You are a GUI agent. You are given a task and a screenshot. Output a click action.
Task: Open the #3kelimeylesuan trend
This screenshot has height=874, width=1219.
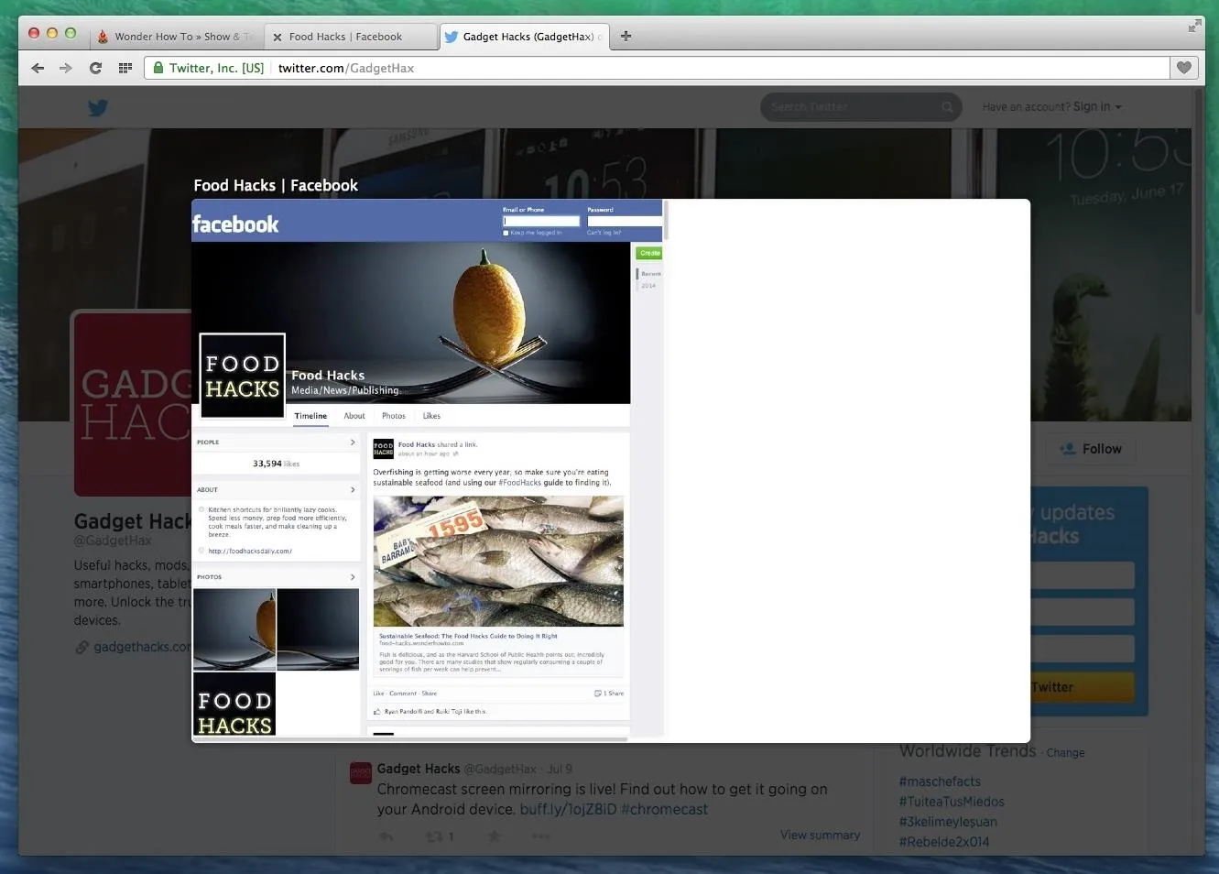click(948, 822)
